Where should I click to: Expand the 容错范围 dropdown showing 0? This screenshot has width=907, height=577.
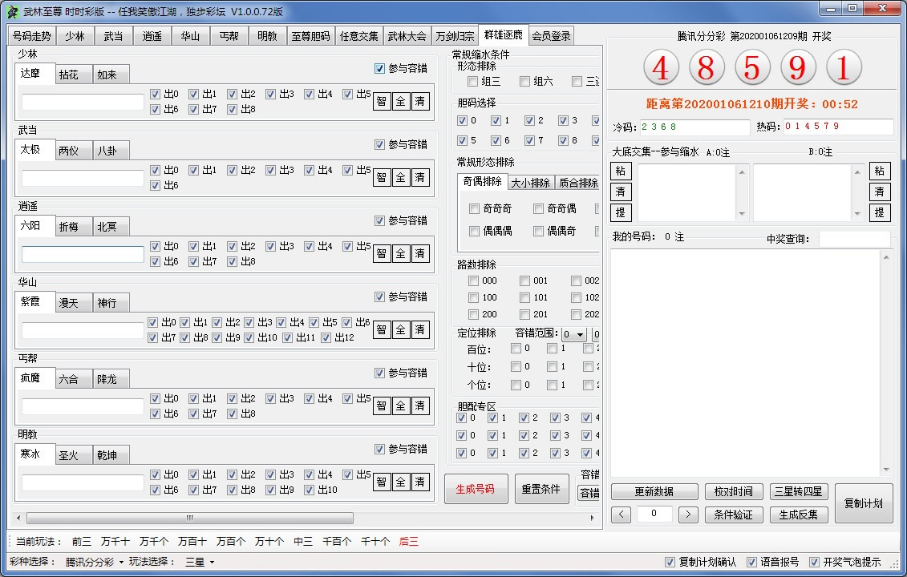tap(573, 334)
